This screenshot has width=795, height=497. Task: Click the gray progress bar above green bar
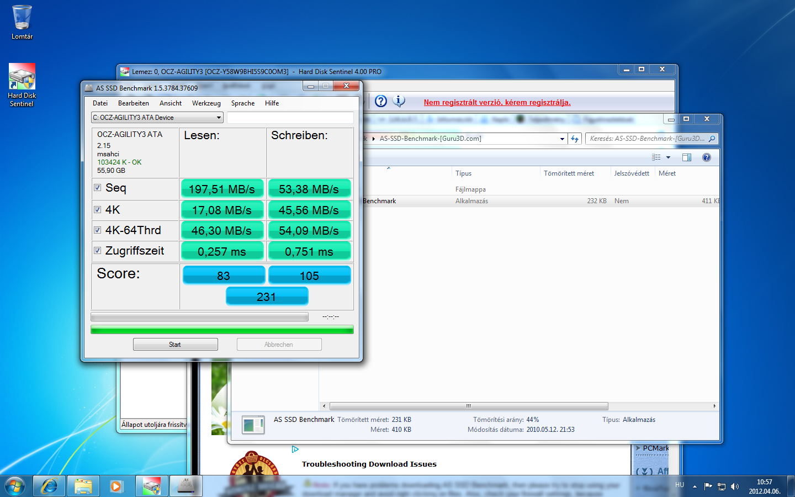(199, 317)
